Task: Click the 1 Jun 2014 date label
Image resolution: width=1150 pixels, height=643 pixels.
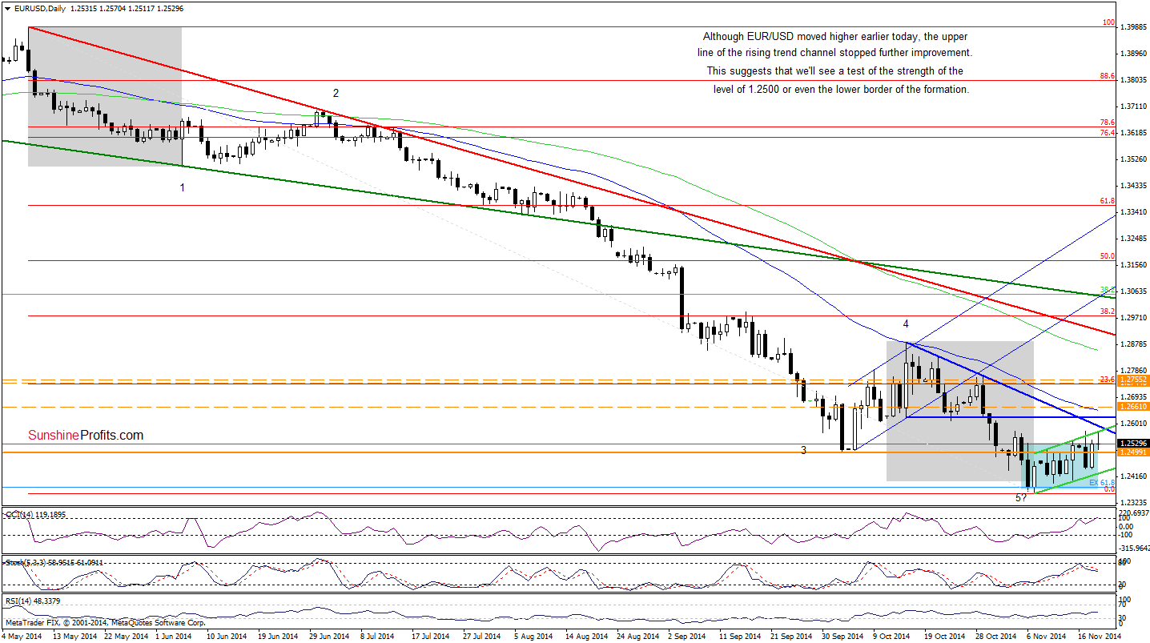Action: tap(172, 637)
